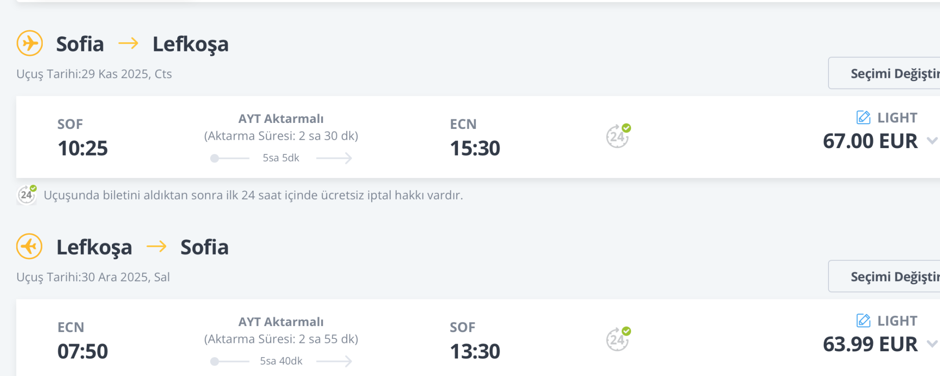This screenshot has width=940, height=376.
Task: Click the 5sa 40dk flight duration line
Action: (x=281, y=361)
